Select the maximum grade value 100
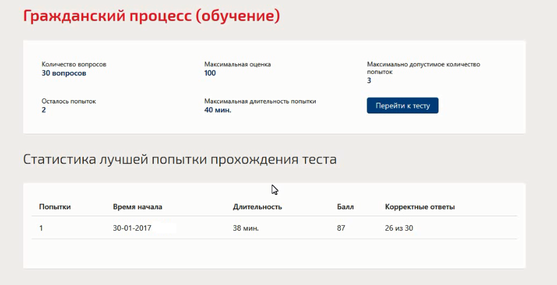This screenshot has height=285, width=557. pyautogui.click(x=210, y=73)
